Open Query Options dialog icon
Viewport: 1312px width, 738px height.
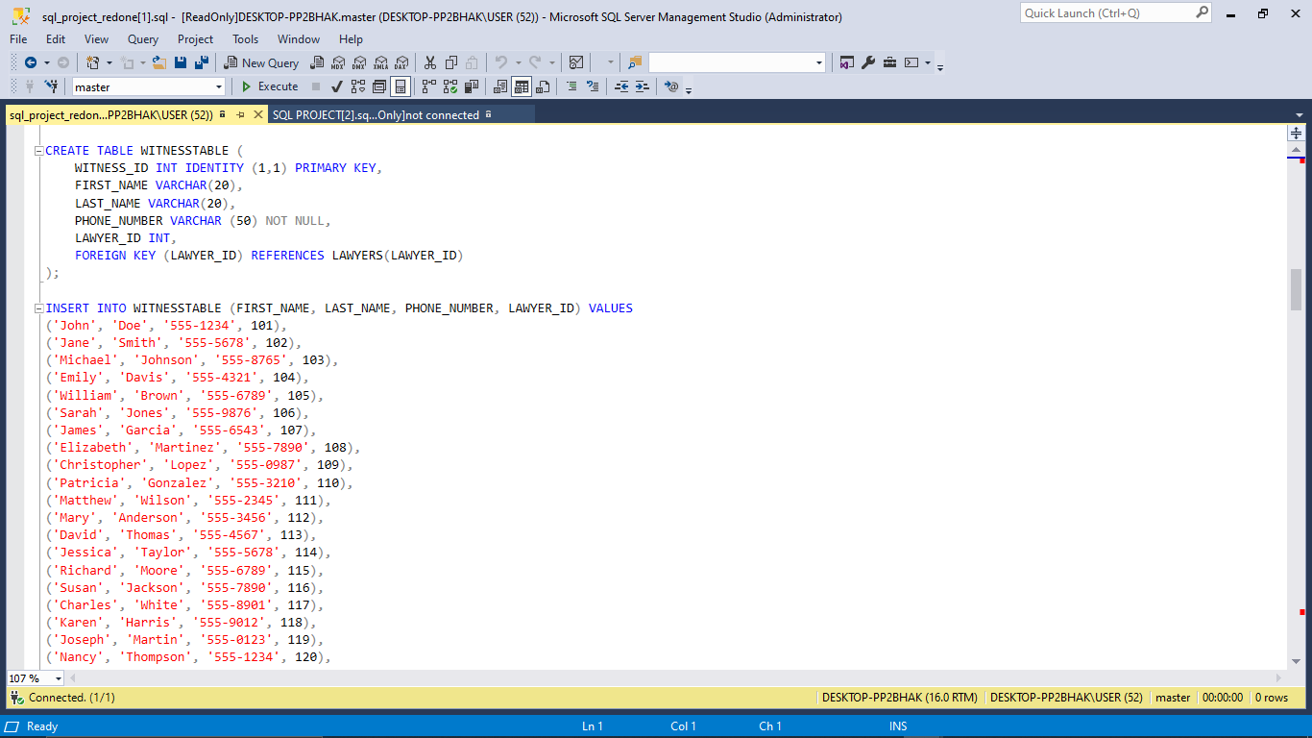(378, 86)
